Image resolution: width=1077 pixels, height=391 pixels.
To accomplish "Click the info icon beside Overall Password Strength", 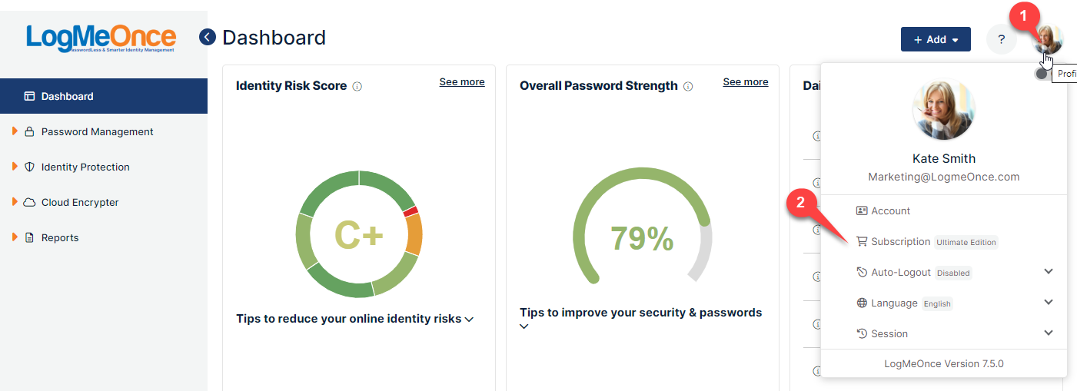I will pos(688,87).
